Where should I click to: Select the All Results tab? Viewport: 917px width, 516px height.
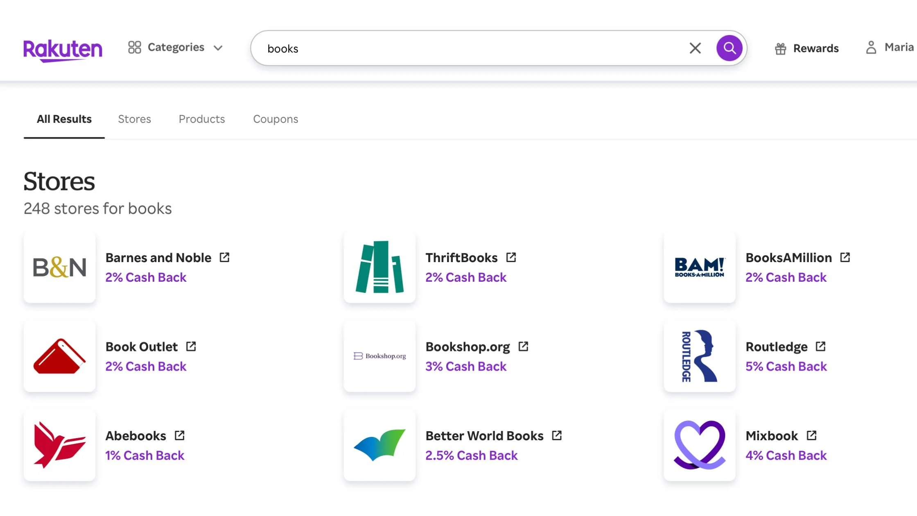coord(64,119)
